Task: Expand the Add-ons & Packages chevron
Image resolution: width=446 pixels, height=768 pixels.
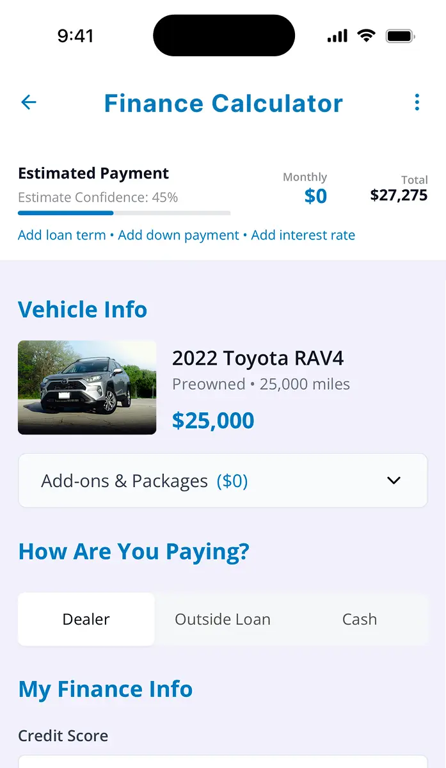Action: 394,481
